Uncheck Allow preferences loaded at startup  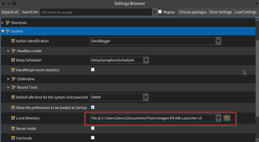[x=93, y=107]
